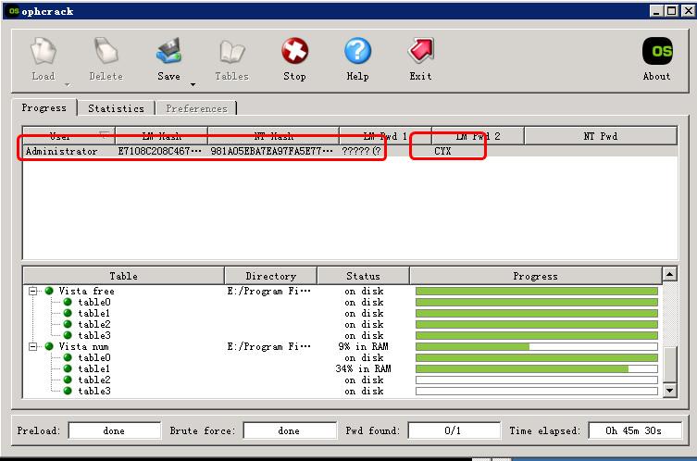Click the Table column header
Viewport: 697px width, 461px height.
tap(124, 276)
